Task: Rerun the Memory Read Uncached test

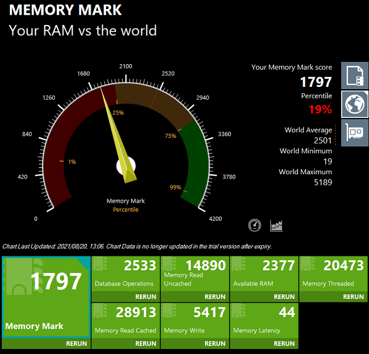Action: [215, 297]
